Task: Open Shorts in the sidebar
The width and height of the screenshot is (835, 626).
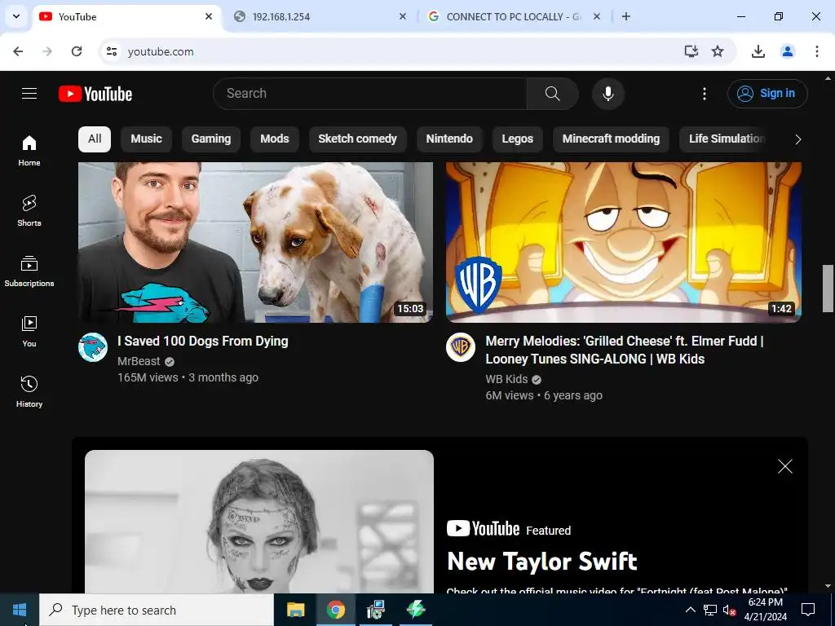Action: [29, 211]
